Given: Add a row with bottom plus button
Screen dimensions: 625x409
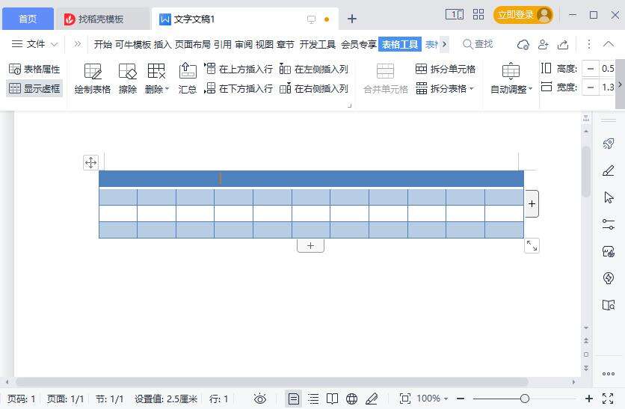Looking at the screenshot, I should click(x=310, y=246).
